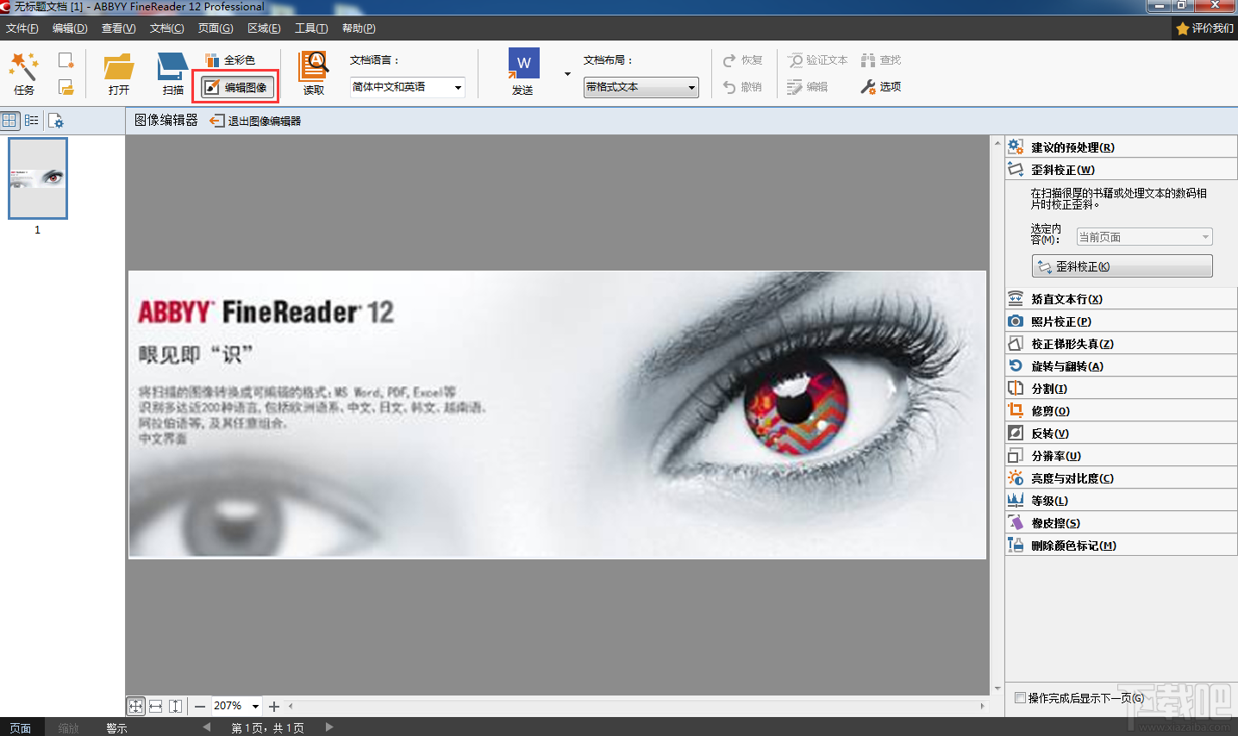Click the image editor panel scroll-up arrow

[997, 142]
